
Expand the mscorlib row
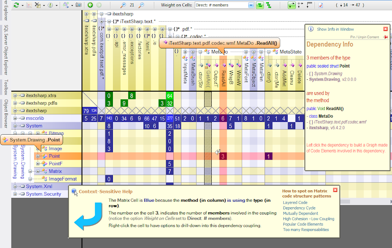point(15,118)
